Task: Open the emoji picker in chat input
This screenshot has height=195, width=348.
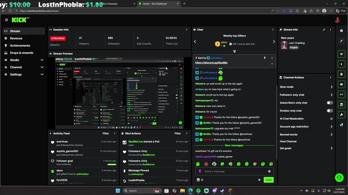Action: [x=269, y=171]
